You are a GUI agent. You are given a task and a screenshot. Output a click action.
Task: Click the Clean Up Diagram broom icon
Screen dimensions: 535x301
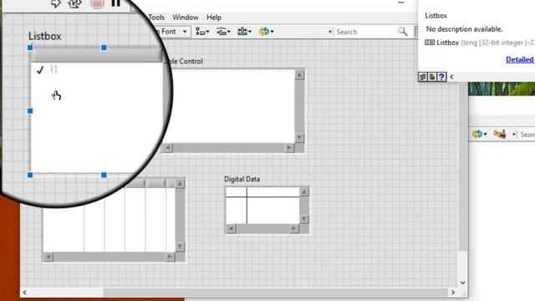coord(499,134)
